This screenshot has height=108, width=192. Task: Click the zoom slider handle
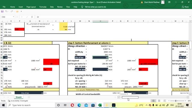click(176, 101)
